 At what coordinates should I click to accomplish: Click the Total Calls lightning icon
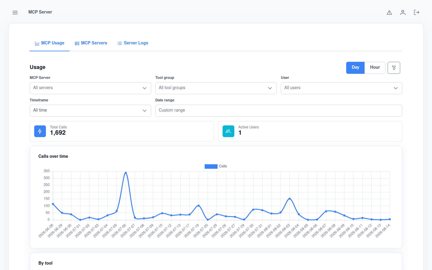pos(40,131)
